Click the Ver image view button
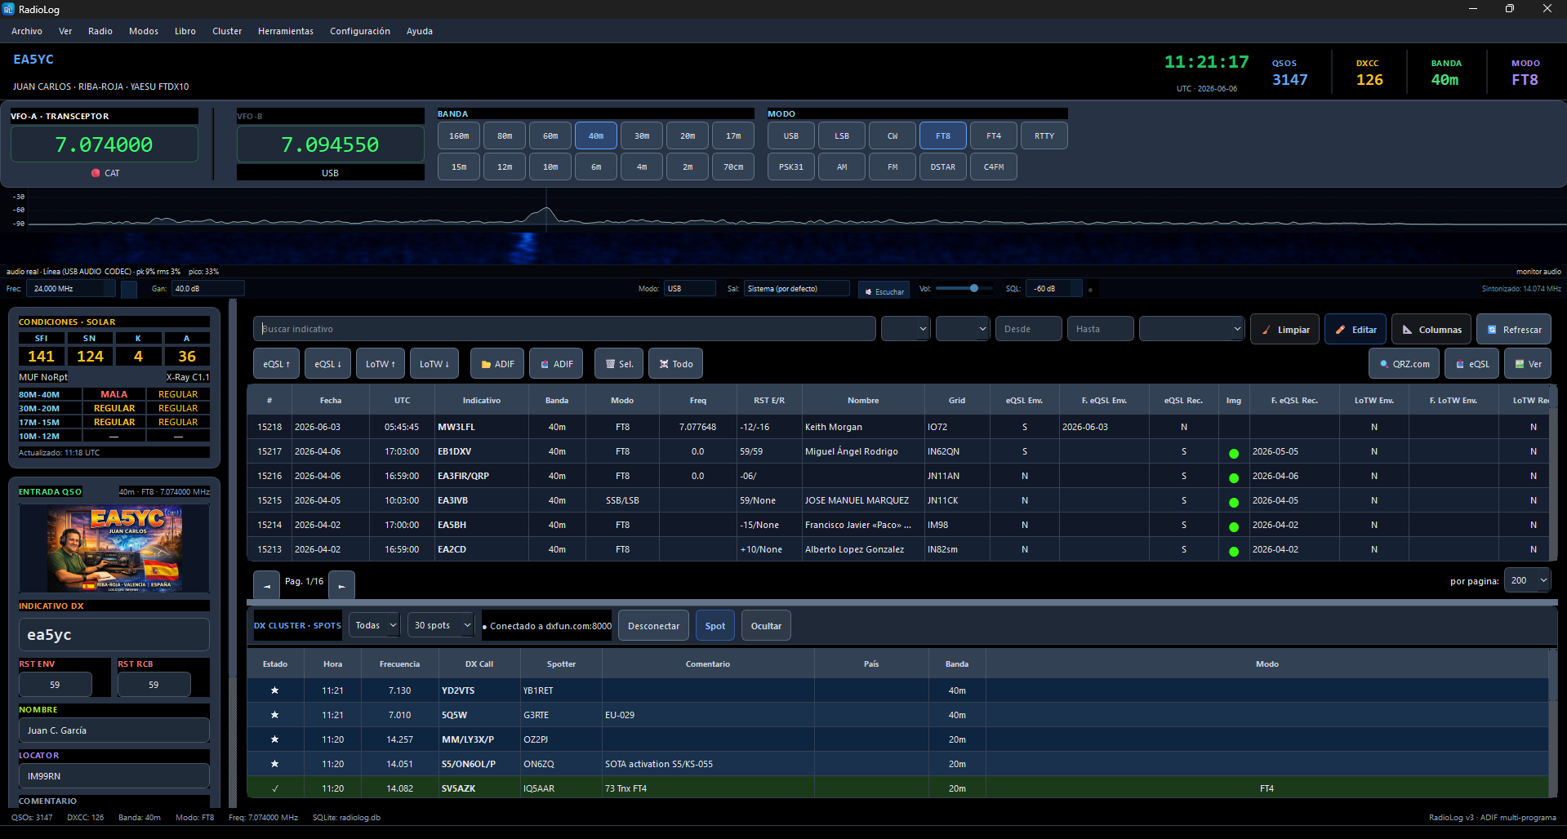The height and width of the screenshot is (839, 1567). pyautogui.click(x=1528, y=364)
